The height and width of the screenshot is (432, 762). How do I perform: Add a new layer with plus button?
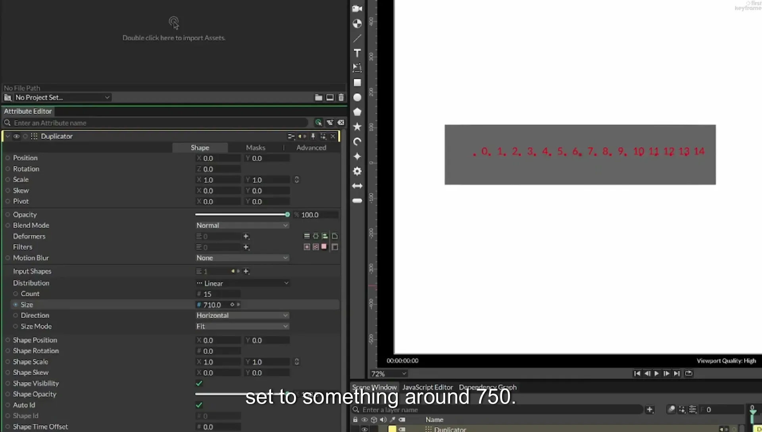(x=650, y=409)
